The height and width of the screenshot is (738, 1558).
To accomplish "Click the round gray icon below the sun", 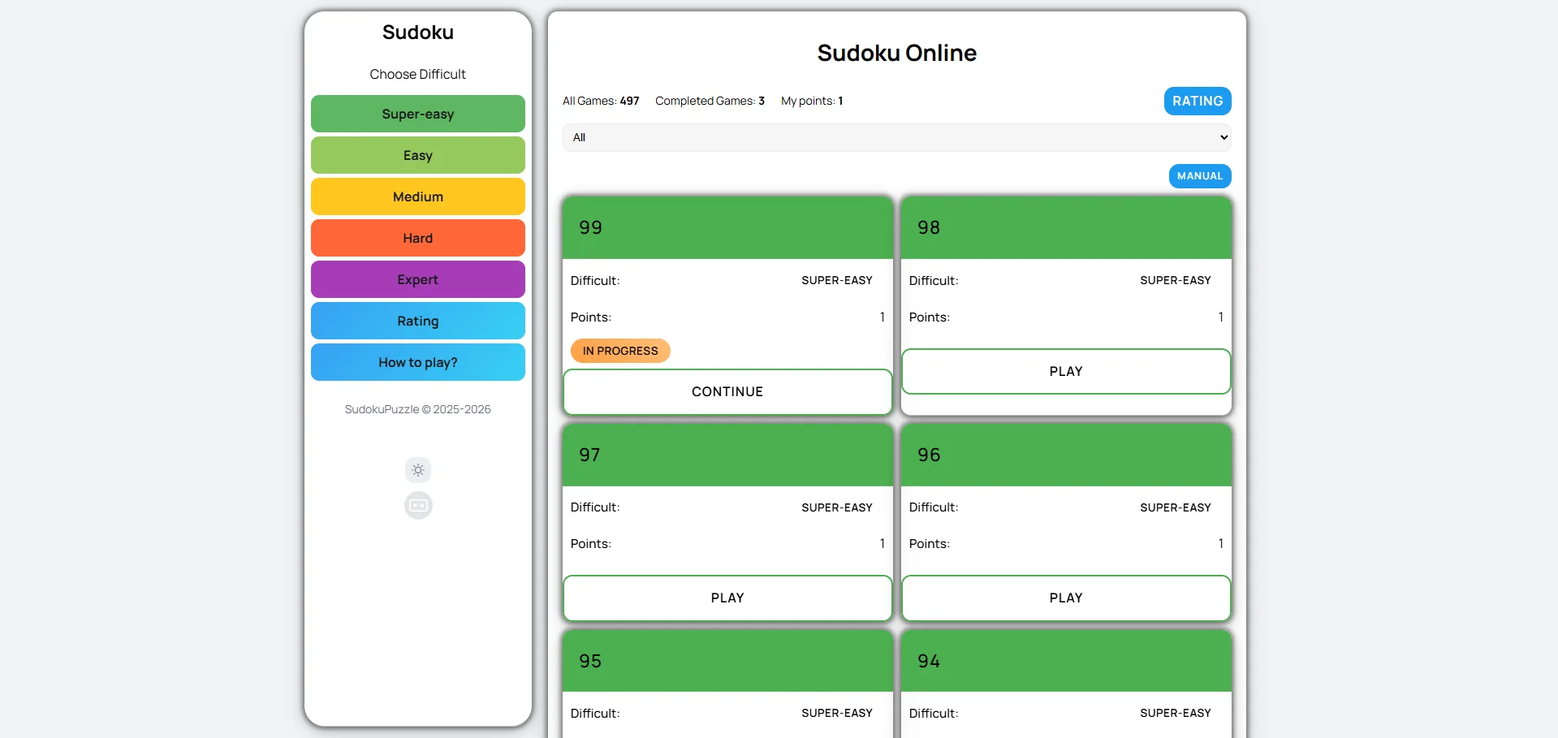I will click(x=418, y=506).
